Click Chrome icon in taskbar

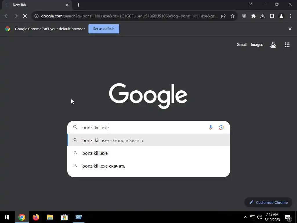point(22,217)
